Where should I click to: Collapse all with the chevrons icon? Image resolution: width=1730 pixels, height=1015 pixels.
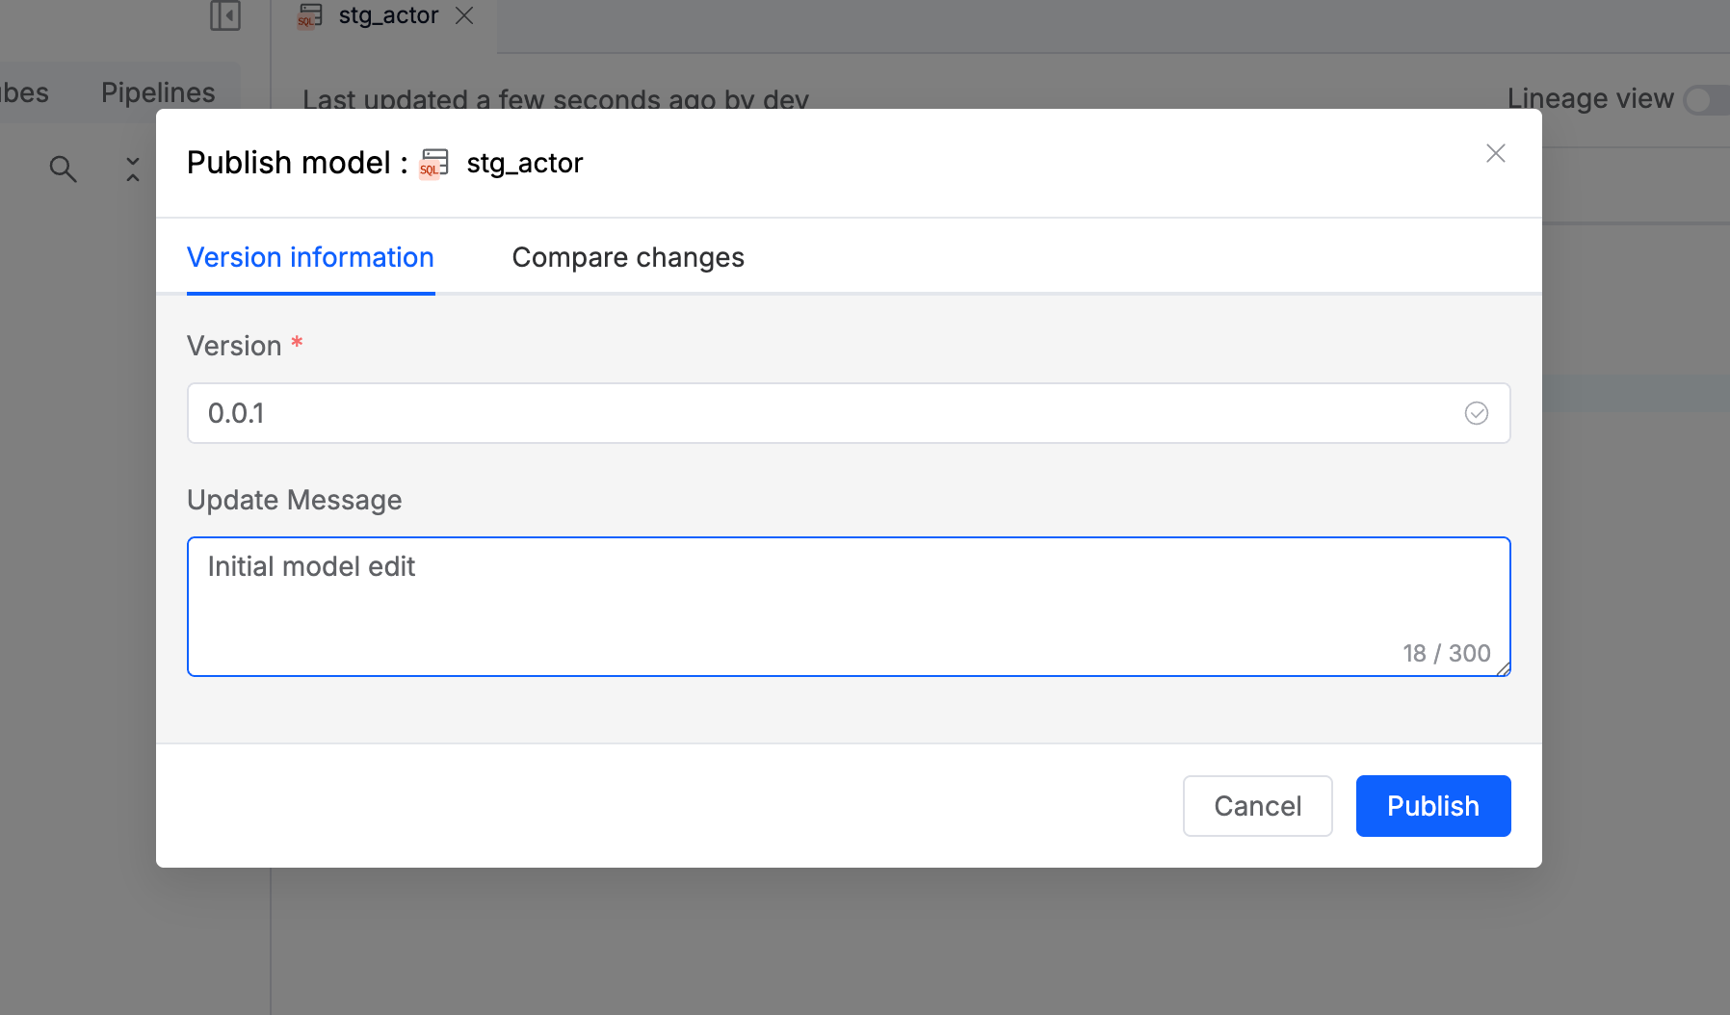coord(133,169)
